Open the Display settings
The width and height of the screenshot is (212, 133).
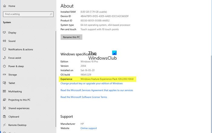click(12, 33)
